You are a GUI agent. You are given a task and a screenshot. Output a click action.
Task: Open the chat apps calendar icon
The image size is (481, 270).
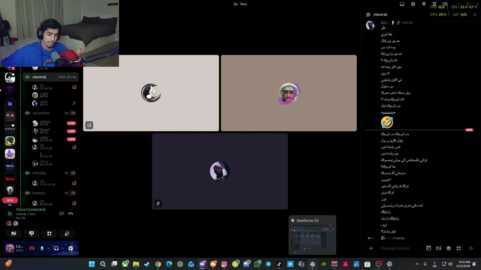click(x=428, y=248)
